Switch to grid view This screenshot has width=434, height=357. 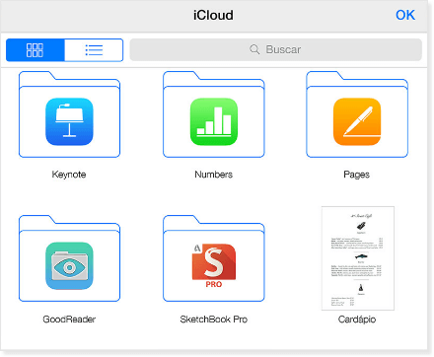coord(36,50)
